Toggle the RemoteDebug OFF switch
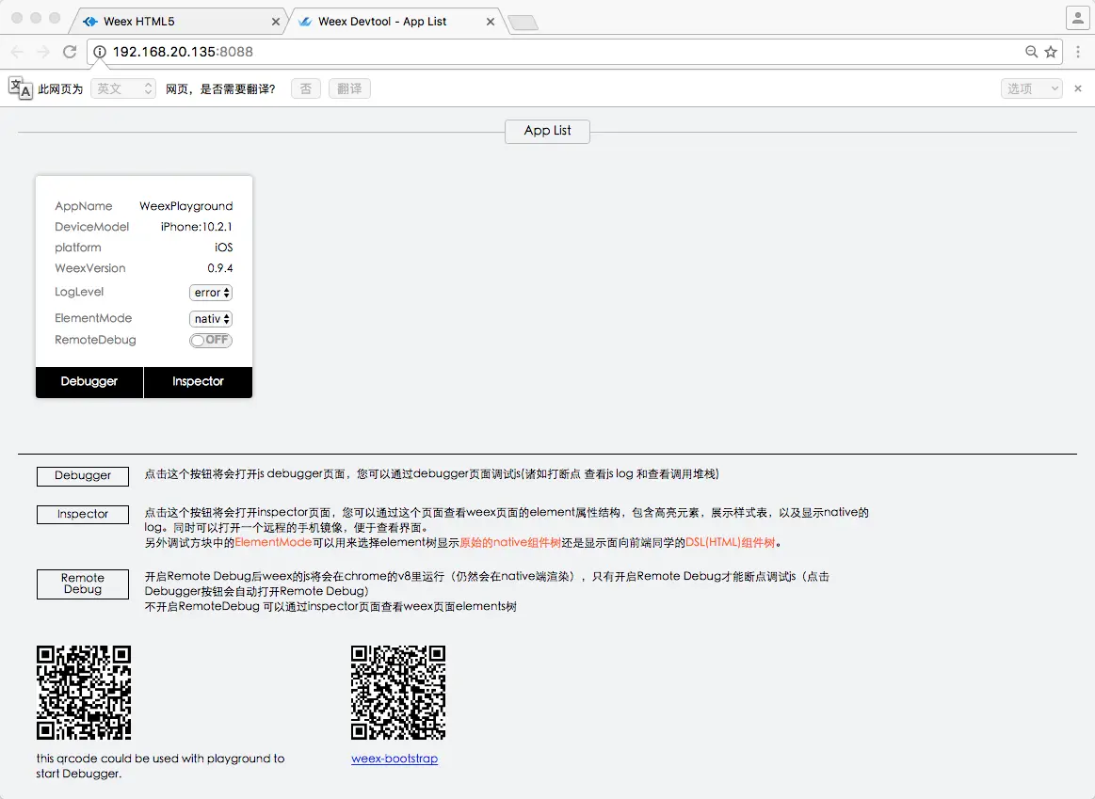This screenshot has width=1095, height=799. coord(211,340)
